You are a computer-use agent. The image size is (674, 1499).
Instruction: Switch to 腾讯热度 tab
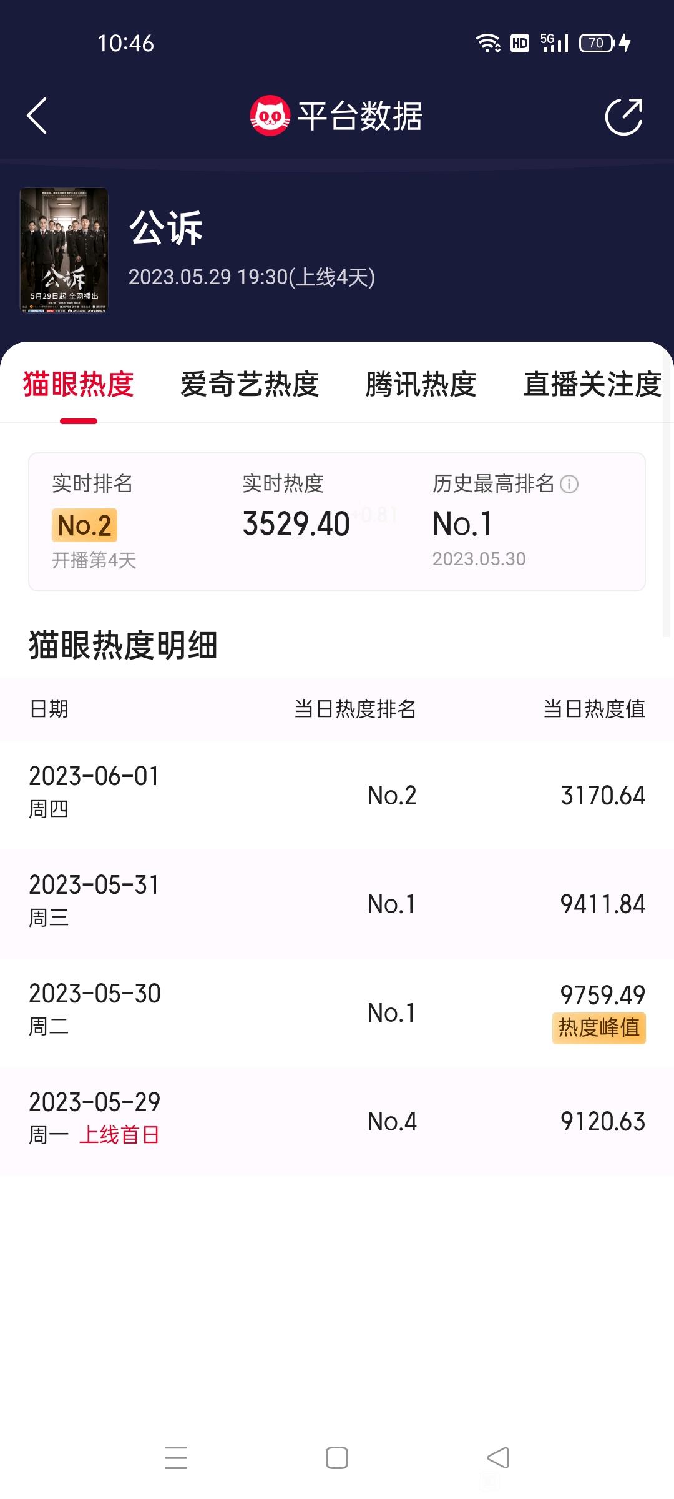click(x=421, y=384)
